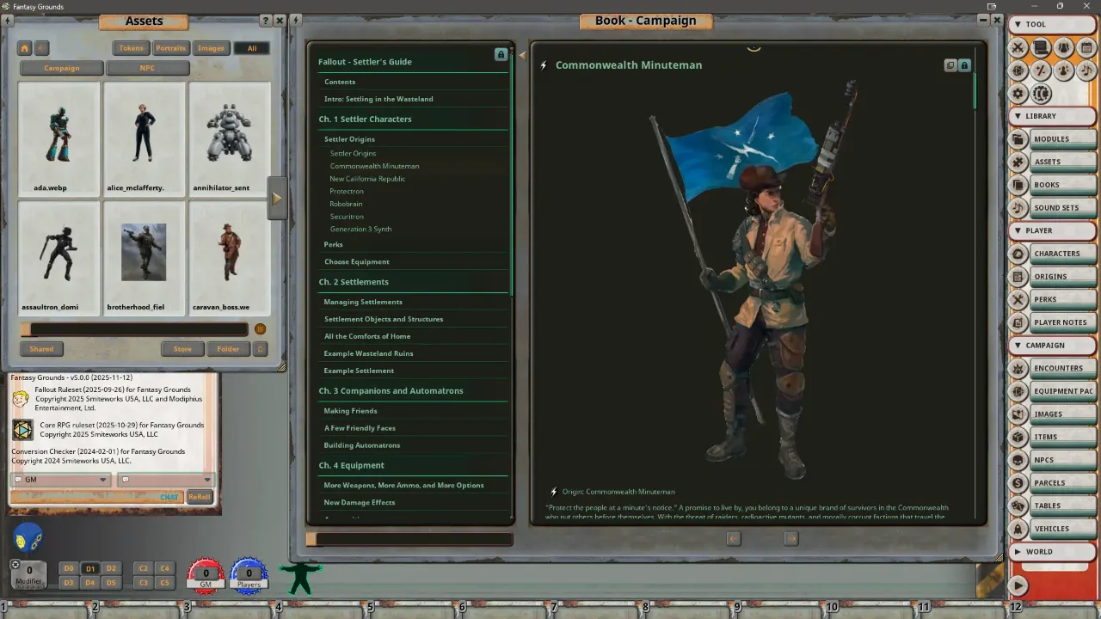This screenshot has width=1101, height=619.
Task: Click the chat input field
Action: pos(97,497)
